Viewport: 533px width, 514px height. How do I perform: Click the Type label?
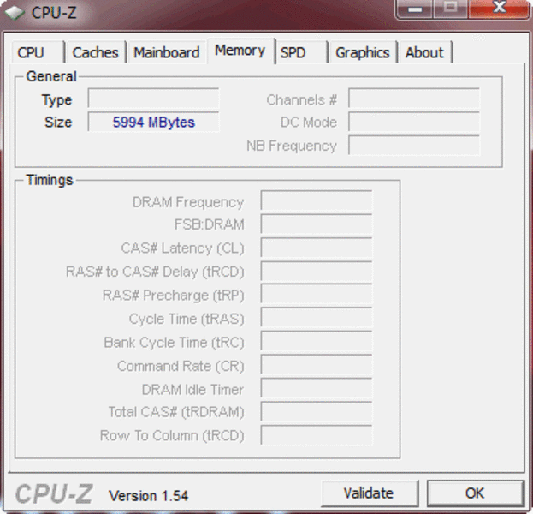point(56,100)
